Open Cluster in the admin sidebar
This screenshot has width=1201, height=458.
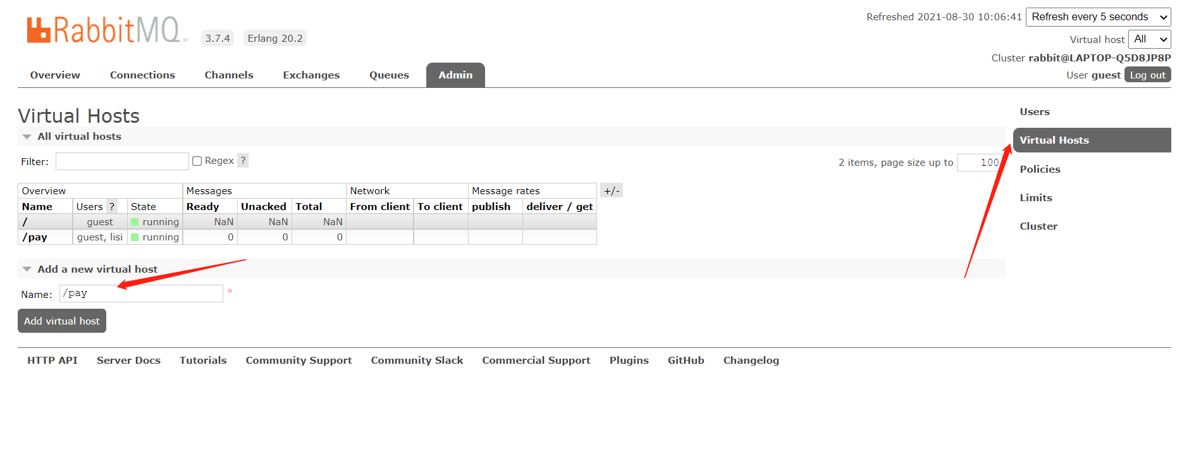click(x=1038, y=226)
